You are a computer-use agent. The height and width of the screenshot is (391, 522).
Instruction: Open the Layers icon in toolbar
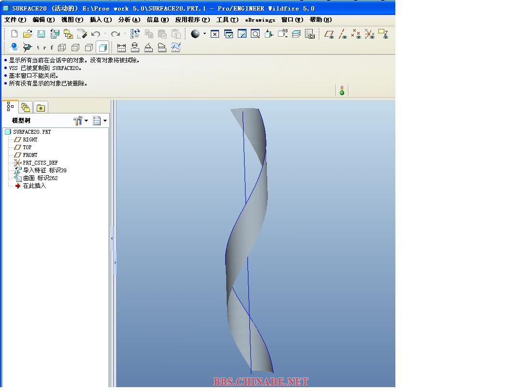(x=296, y=34)
